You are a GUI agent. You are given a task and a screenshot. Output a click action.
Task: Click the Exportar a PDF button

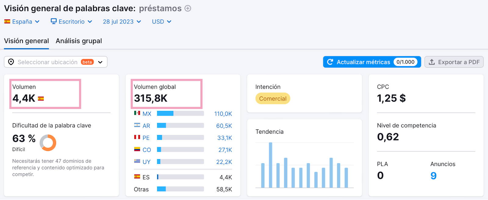tap(454, 62)
